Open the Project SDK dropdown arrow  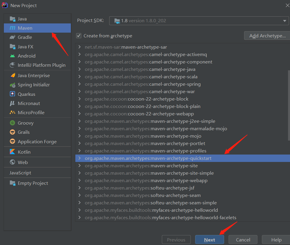click(x=285, y=21)
